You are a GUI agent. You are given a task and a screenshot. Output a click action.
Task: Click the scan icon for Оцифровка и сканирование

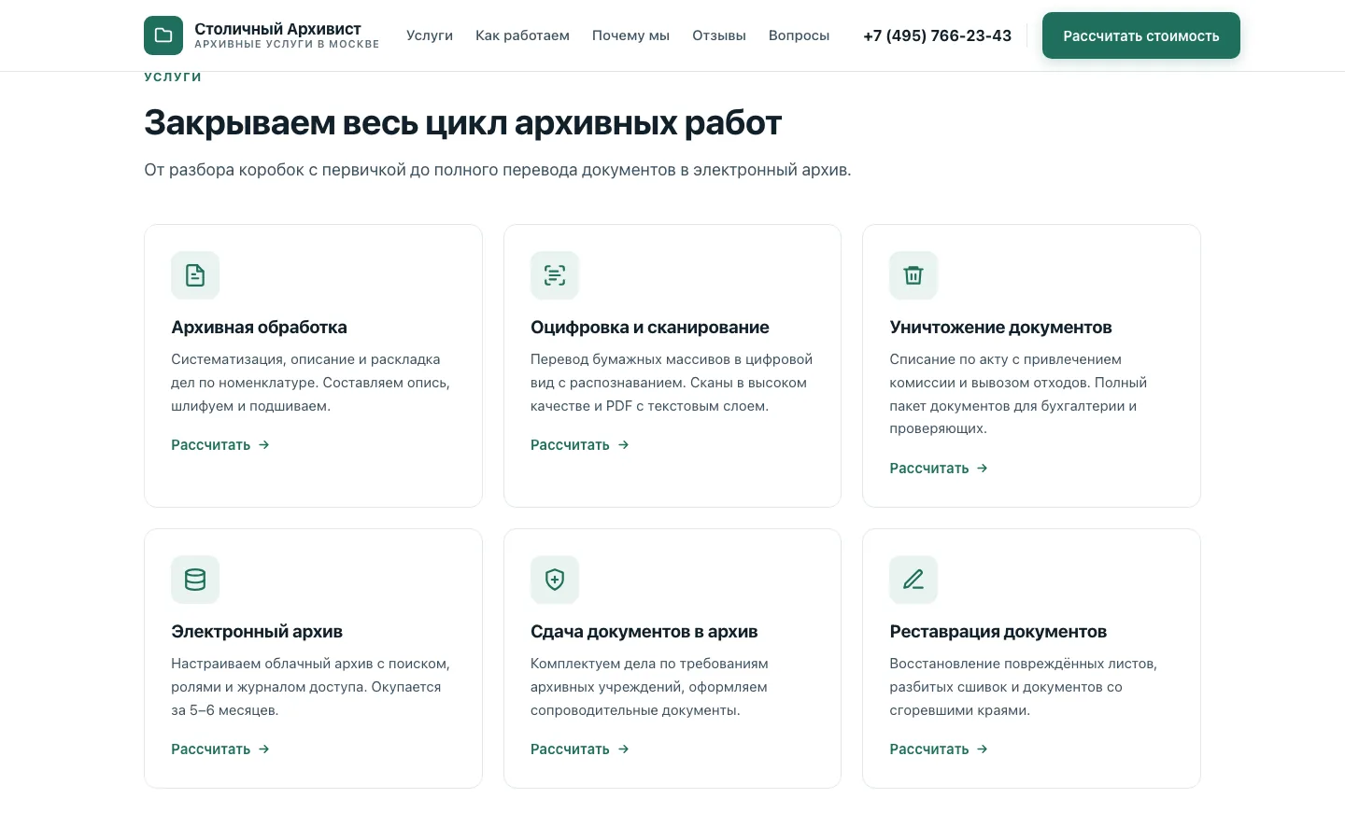point(555,275)
